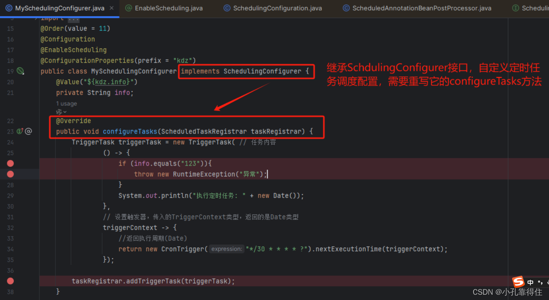Image resolution: width=549 pixels, height=300 pixels.
Task: Click the configureTasks method name
Action: [130, 131]
